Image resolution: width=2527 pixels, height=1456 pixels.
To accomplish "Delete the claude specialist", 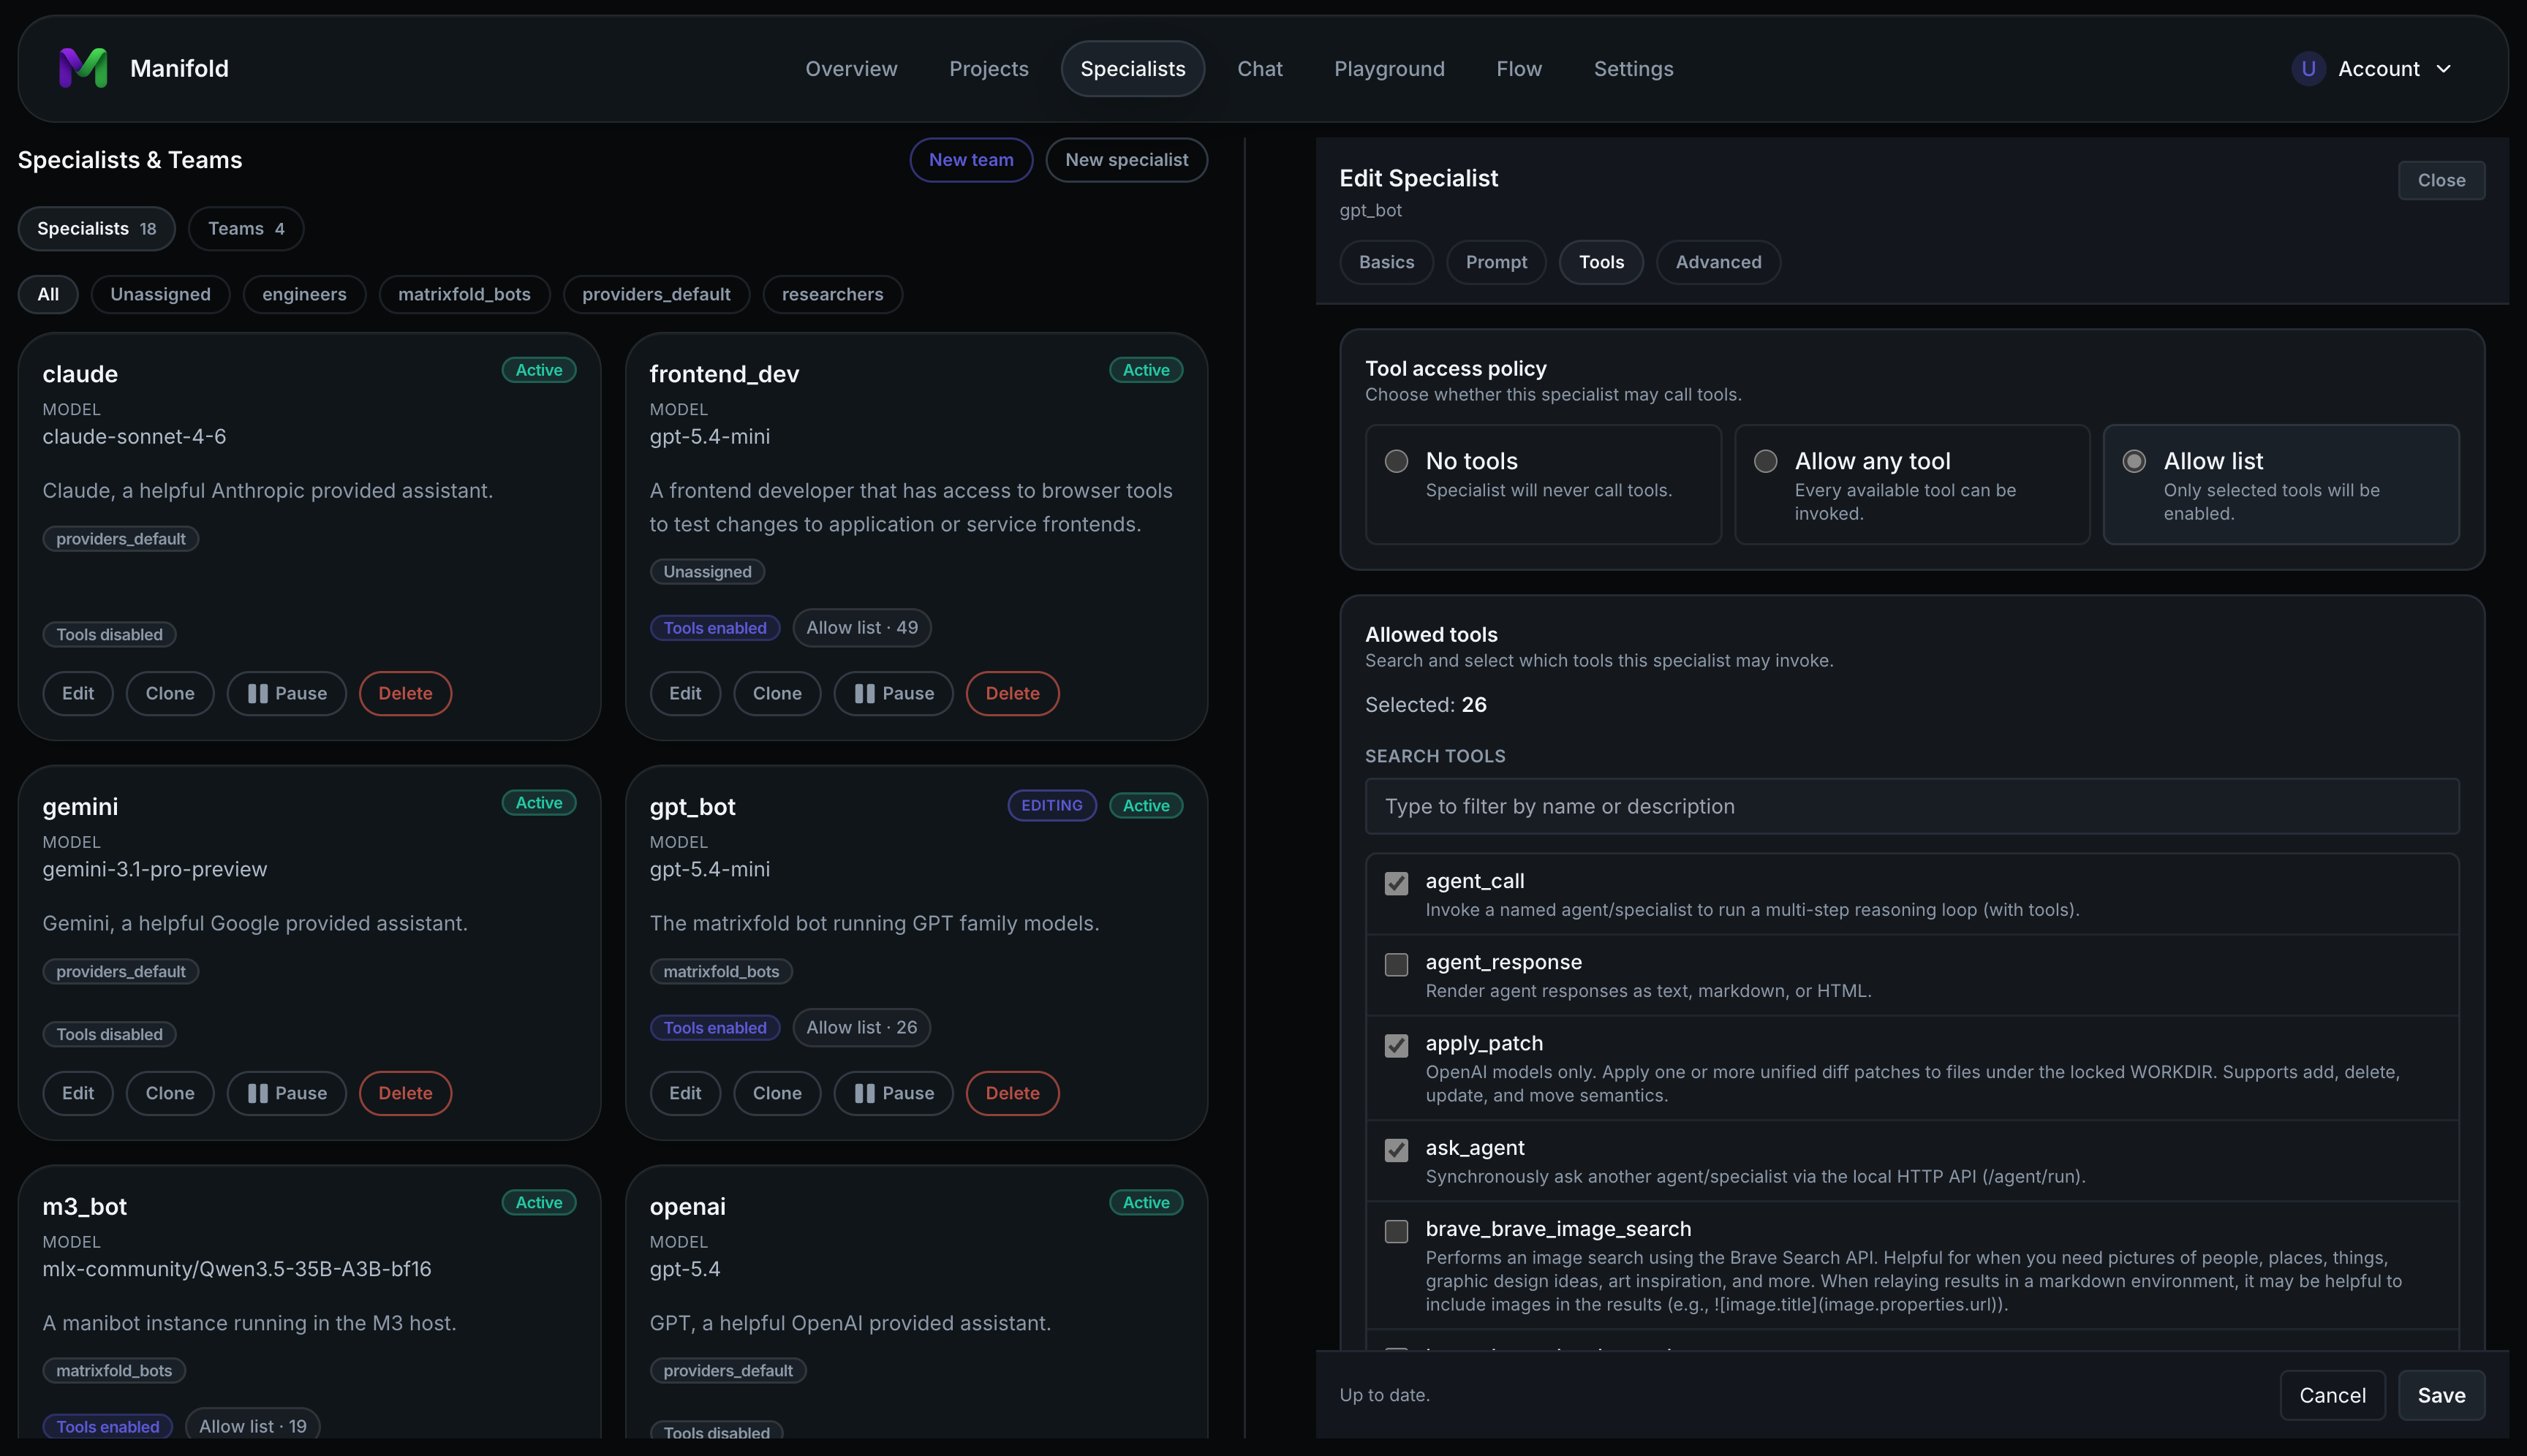I will point(405,693).
